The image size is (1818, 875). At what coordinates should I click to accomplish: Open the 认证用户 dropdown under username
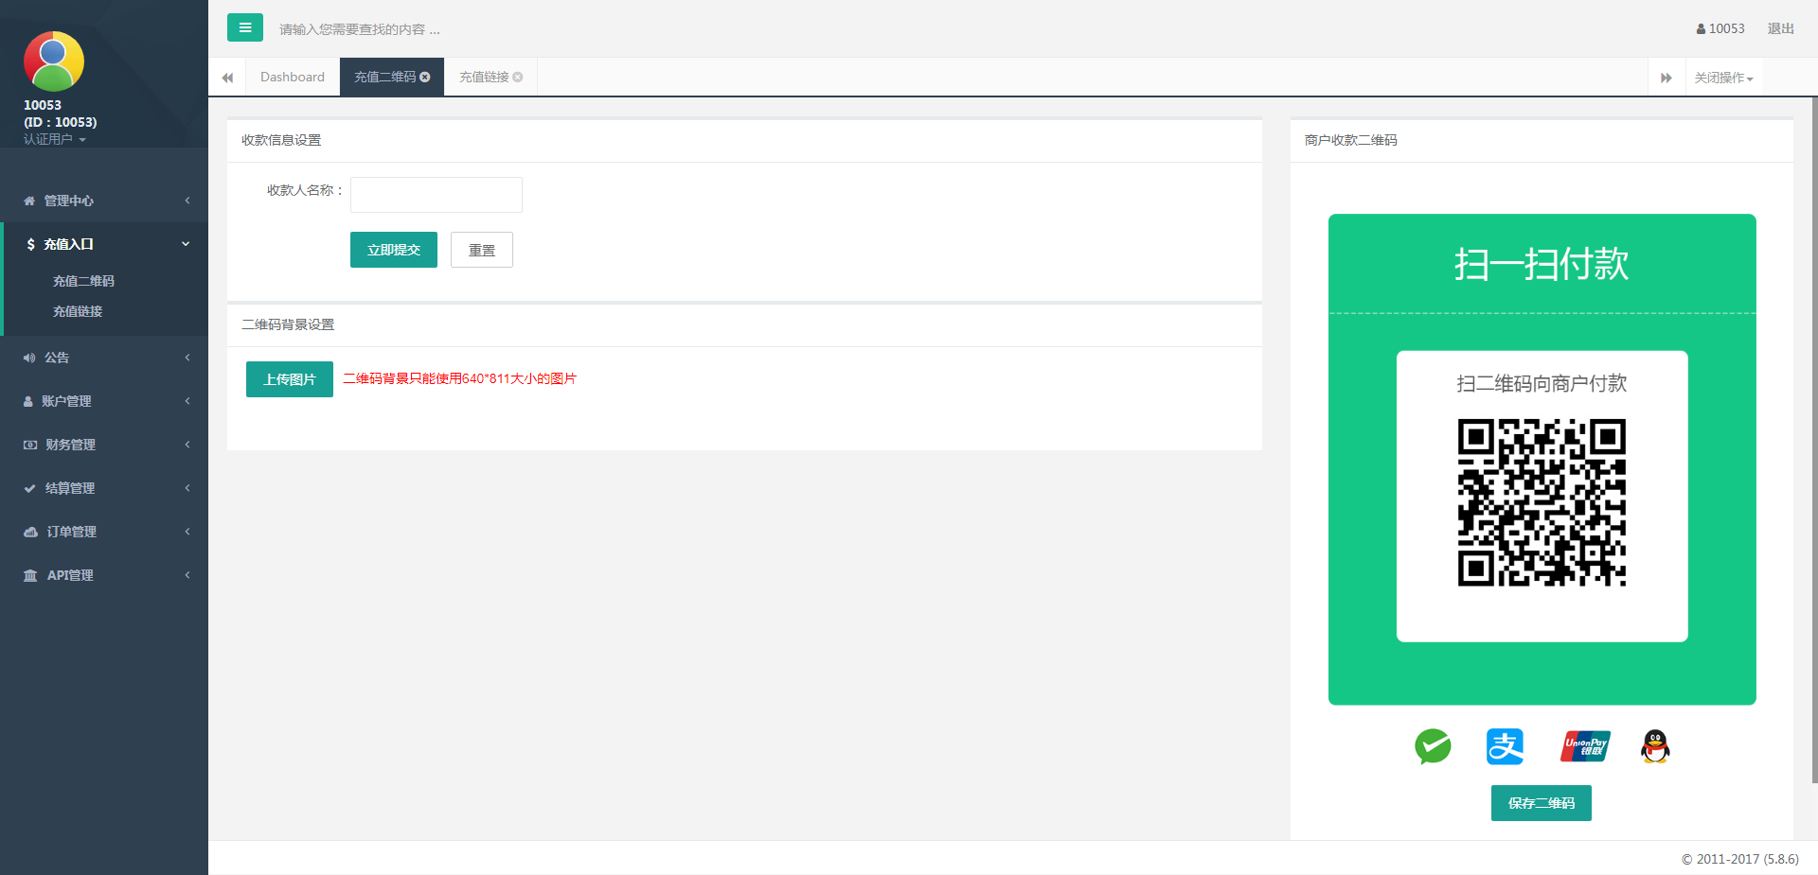[x=55, y=139]
